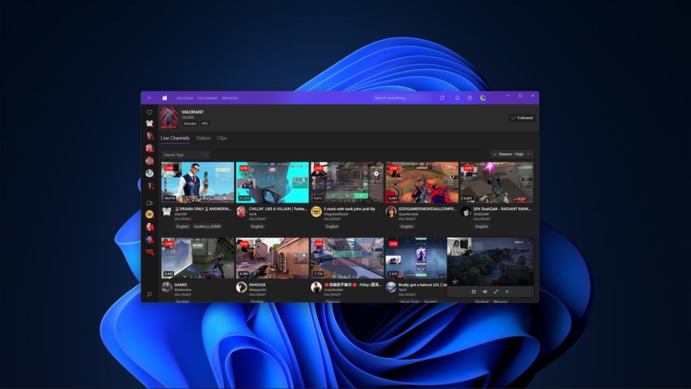Open QuarterJade stream thumbnail with 6,063 viewers
This screenshot has width=691, height=389.
(422, 182)
